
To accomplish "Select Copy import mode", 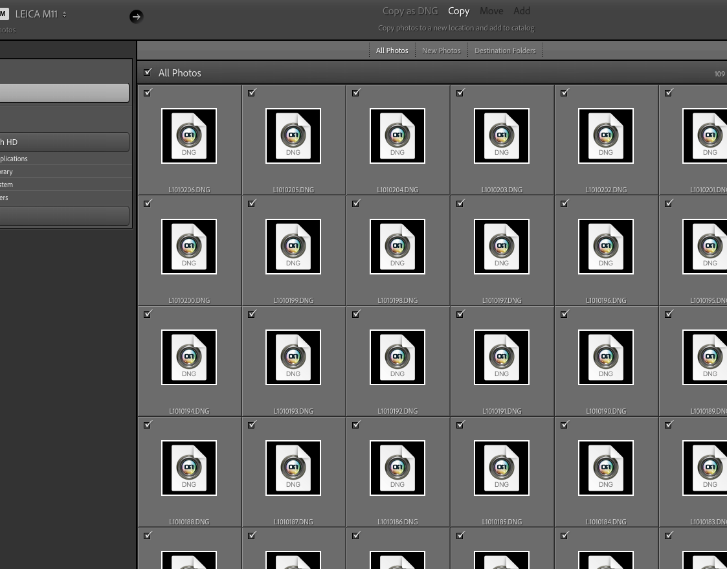I will tap(458, 10).
